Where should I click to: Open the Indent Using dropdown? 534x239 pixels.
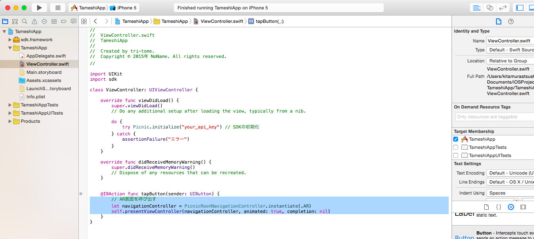(x=510, y=193)
